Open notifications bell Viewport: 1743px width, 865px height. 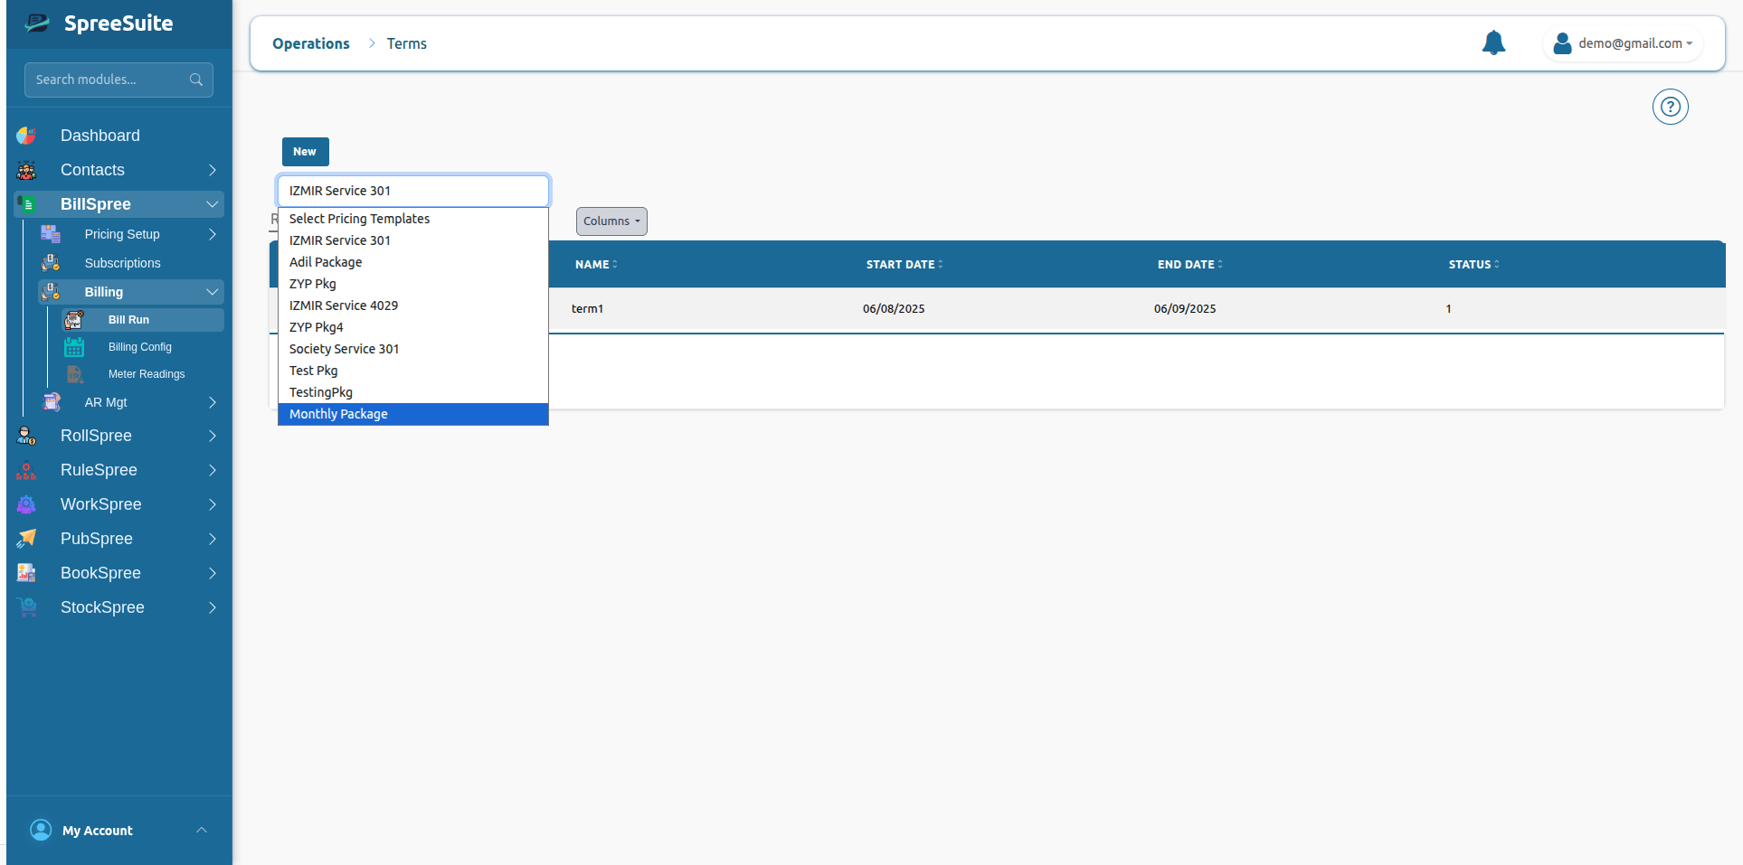1493,42
